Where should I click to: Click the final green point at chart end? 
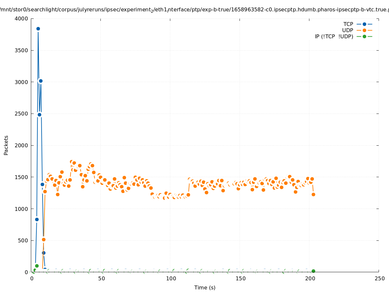(313, 271)
